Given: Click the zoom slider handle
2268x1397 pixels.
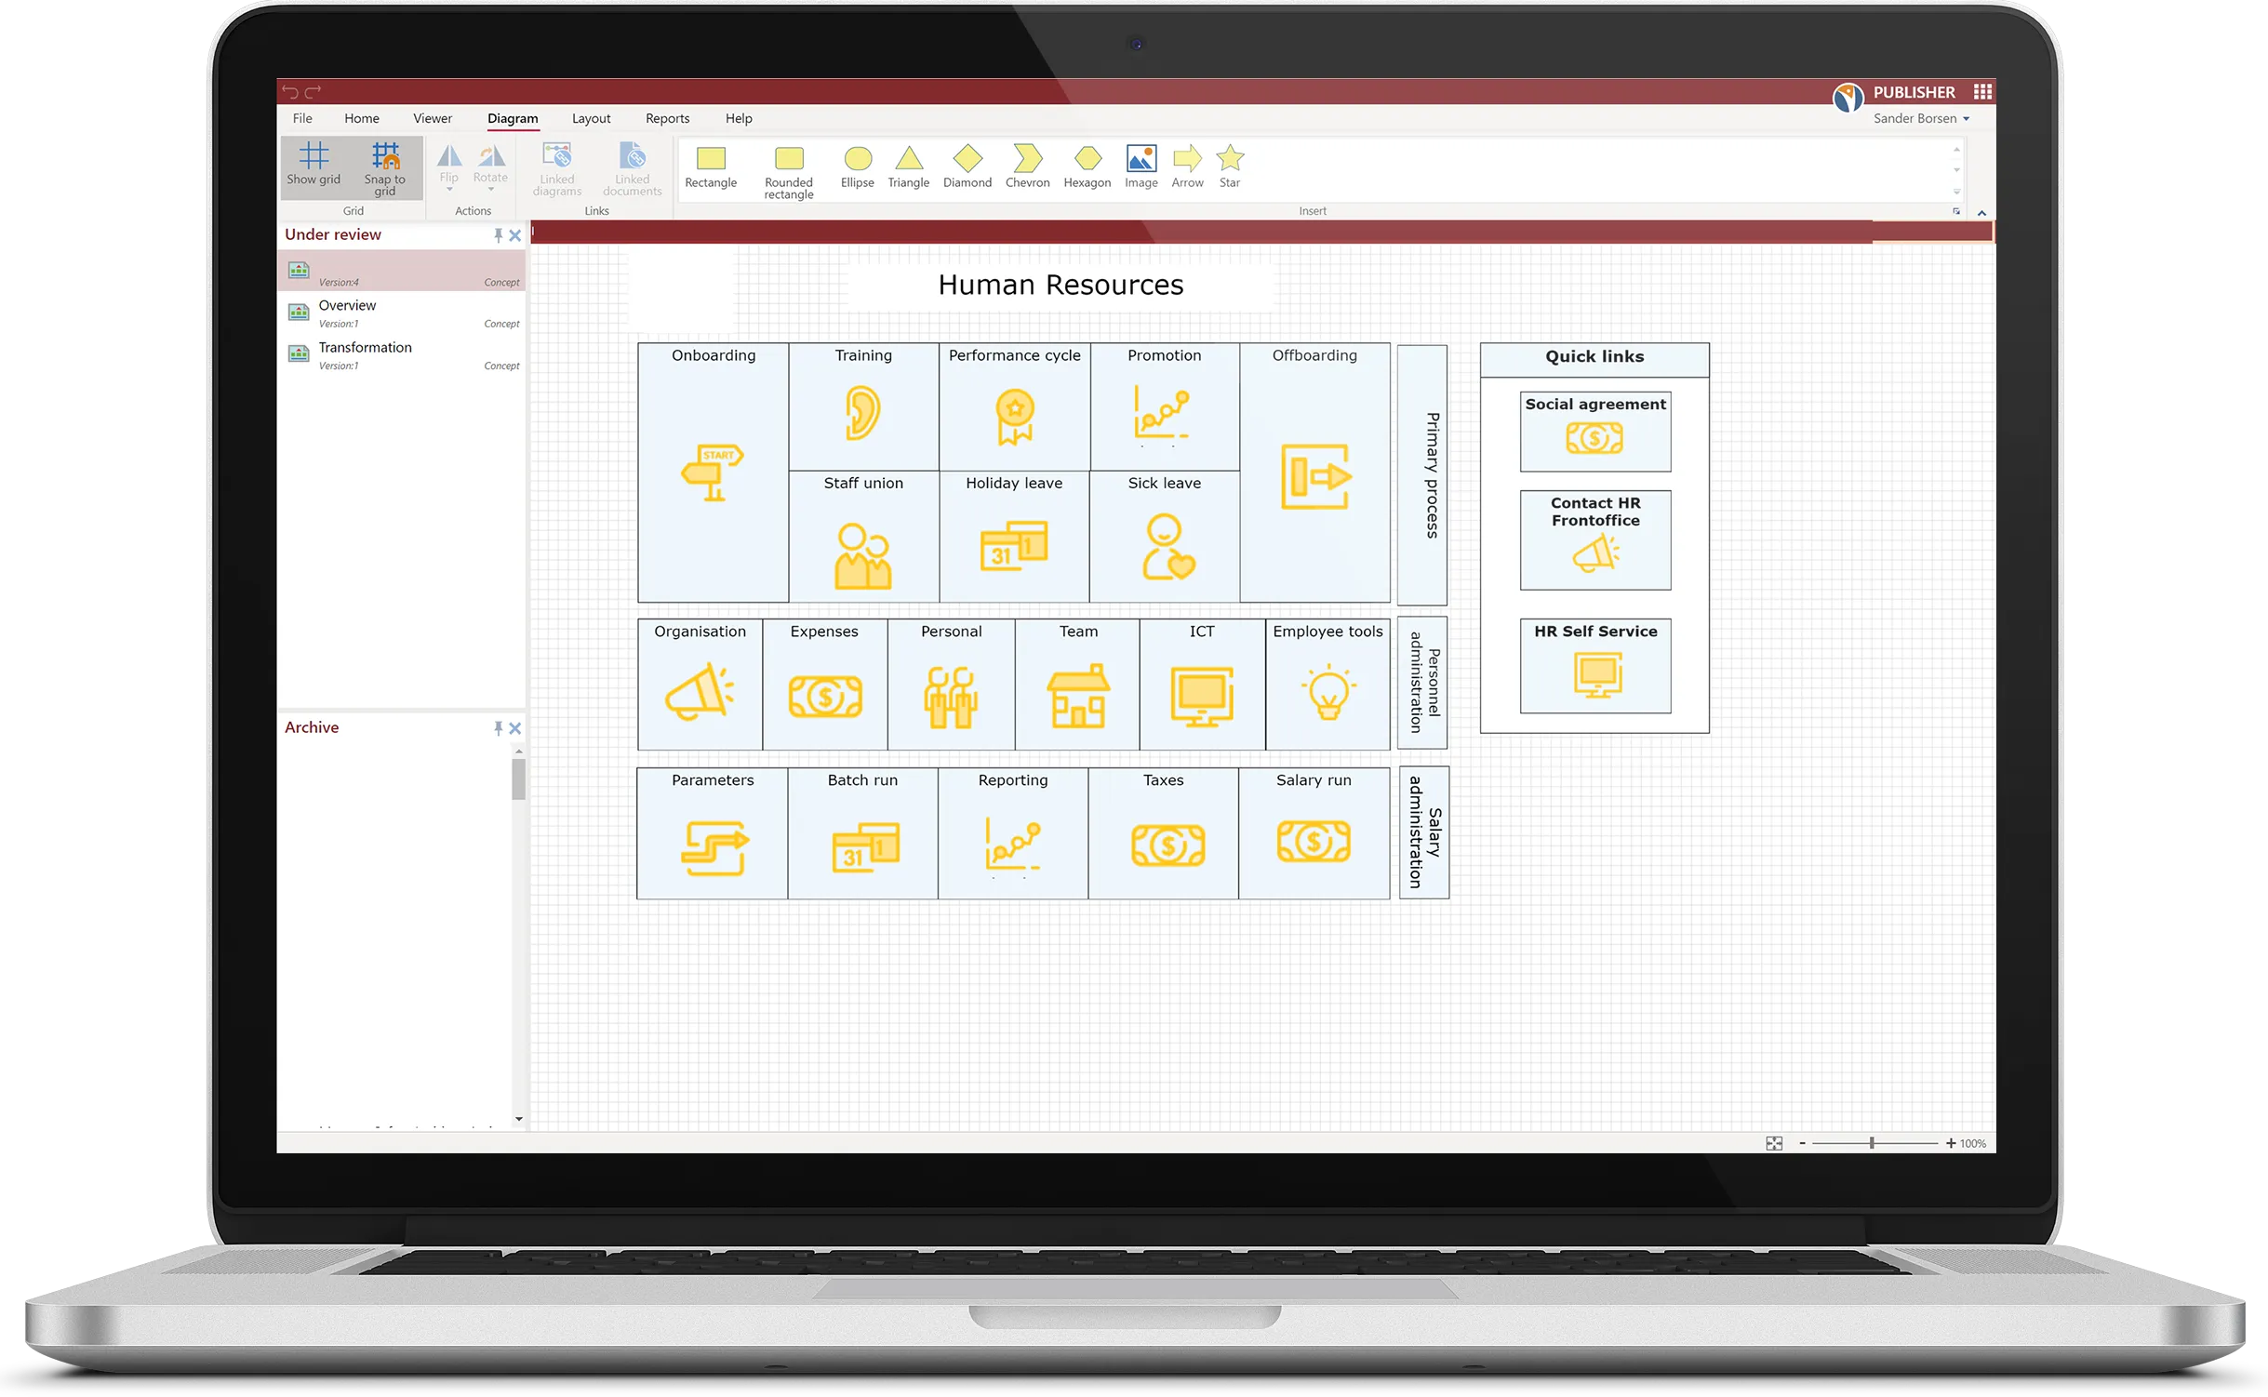Looking at the screenshot, I should pos(1871,1143).
